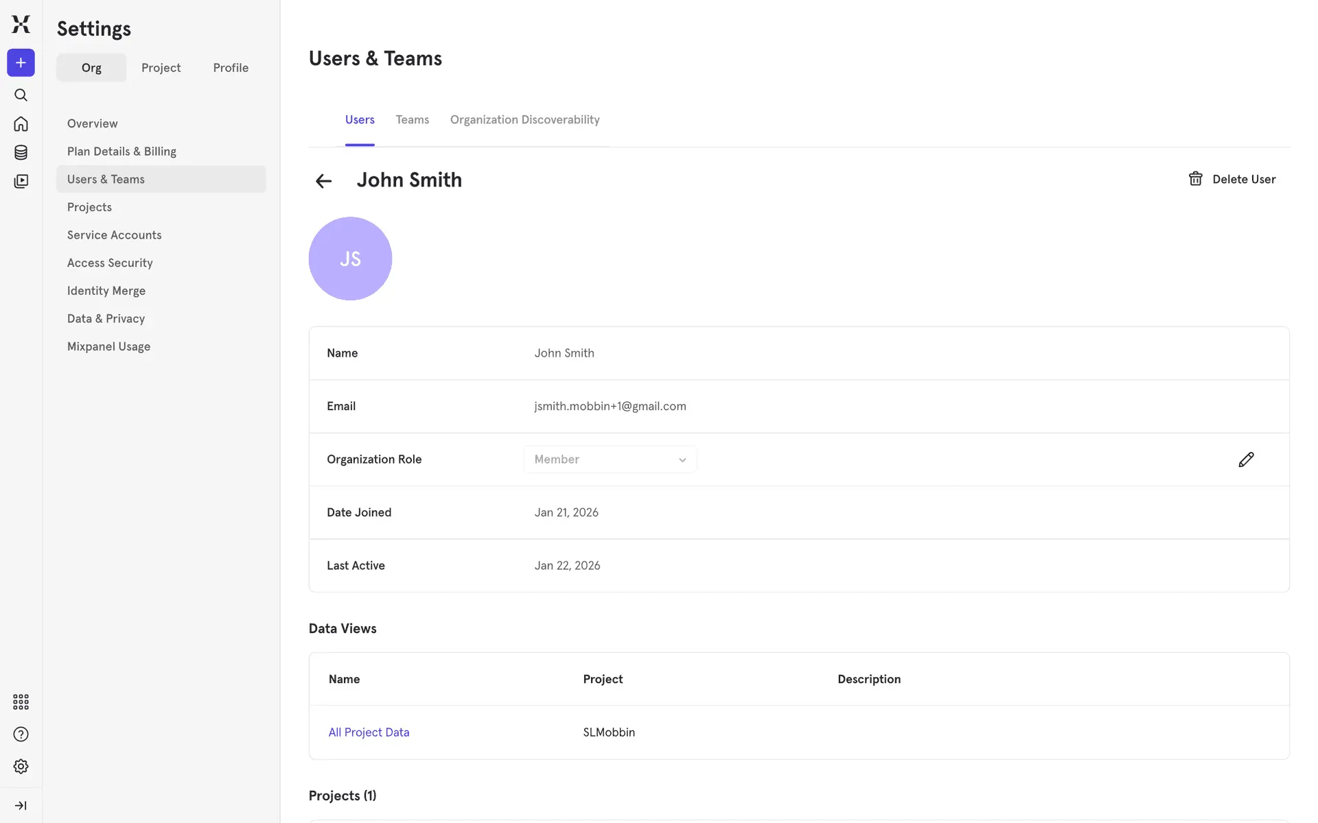Screen dimensions: 1318x823
Task: Click the help question mark icon
Action: tap(21, 735)
